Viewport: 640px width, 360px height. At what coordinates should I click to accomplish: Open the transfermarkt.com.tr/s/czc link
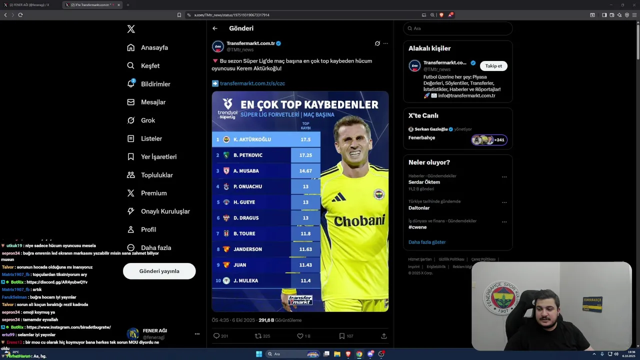252,83
